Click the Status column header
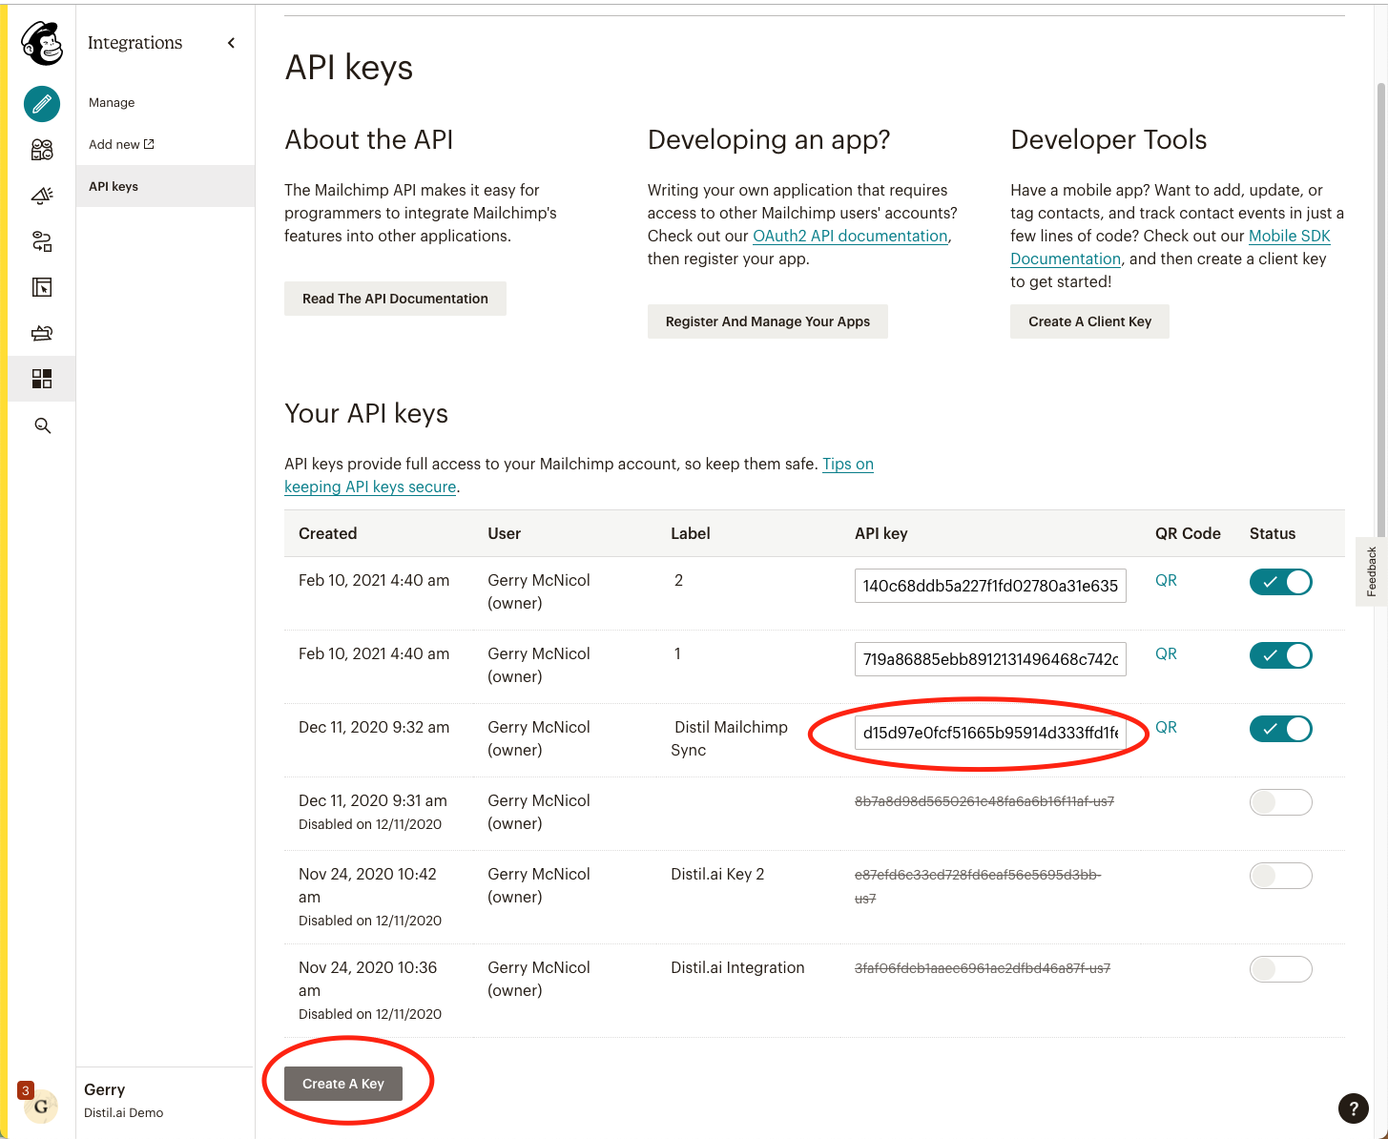The width and height of the screenshot is (1388, 1139). tap(1273, 533)
